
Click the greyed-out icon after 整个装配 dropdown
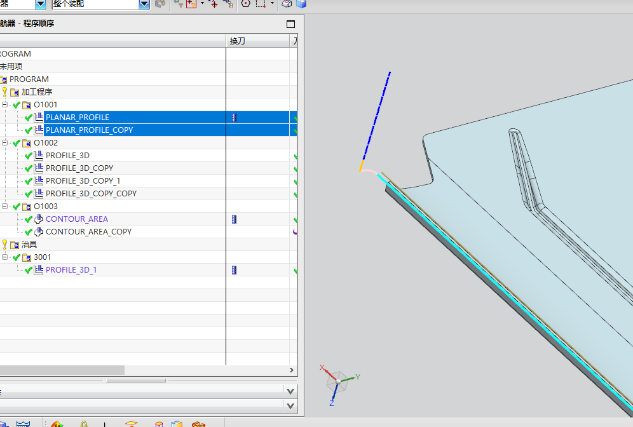click(x=160, y=4)
